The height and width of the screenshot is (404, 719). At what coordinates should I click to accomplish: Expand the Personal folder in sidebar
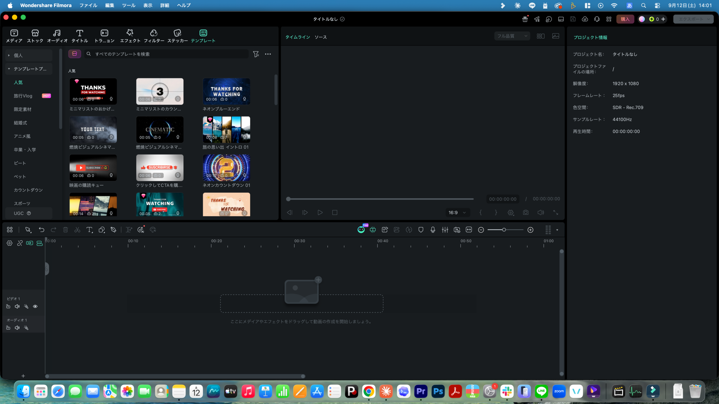tap(9, 55)
